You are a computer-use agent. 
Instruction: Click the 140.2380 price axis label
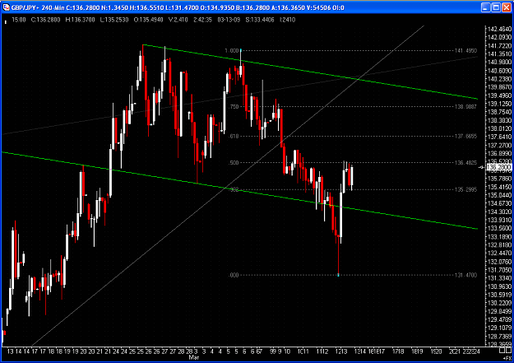(499, 79)
